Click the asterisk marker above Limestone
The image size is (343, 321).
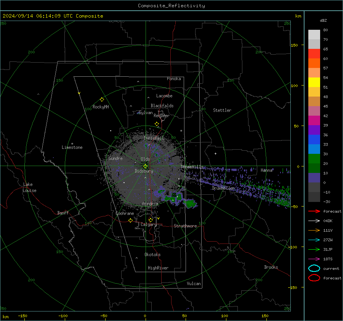[x=72, y=144]
